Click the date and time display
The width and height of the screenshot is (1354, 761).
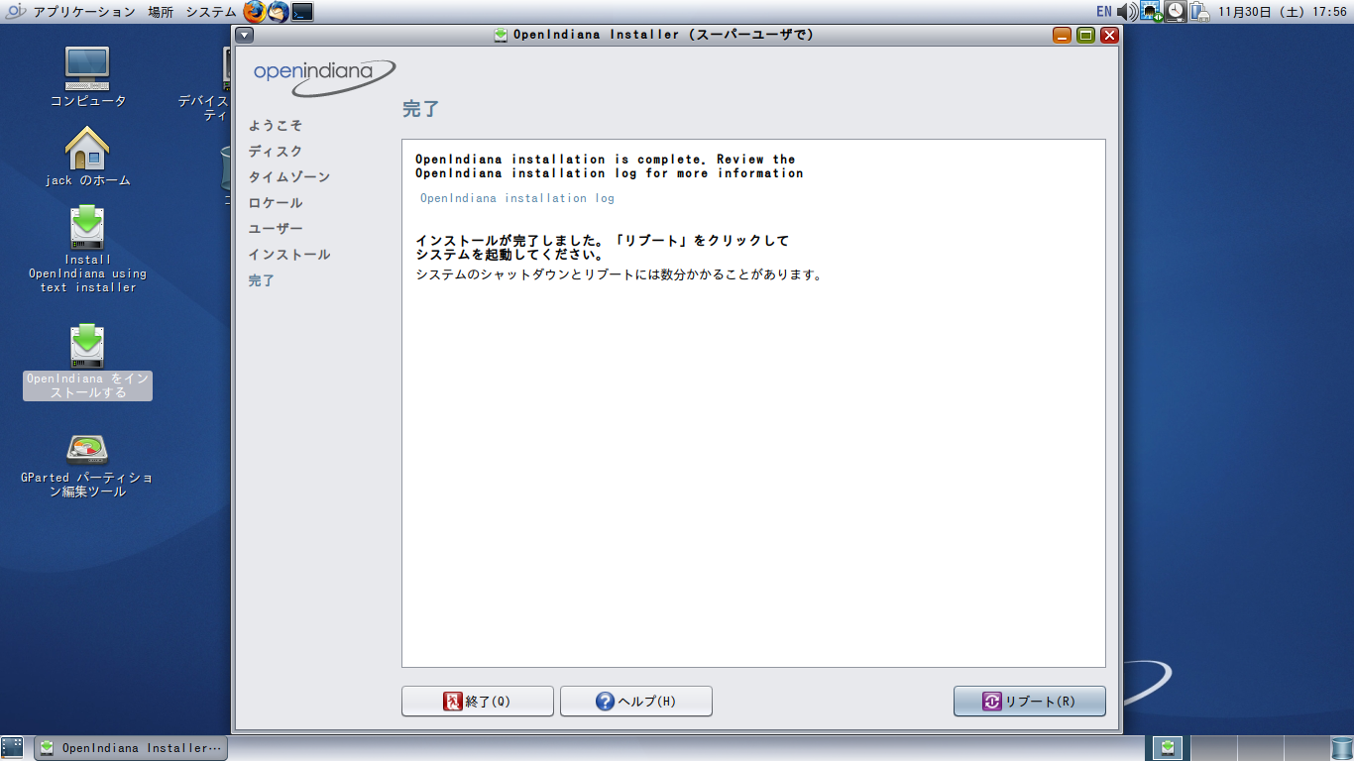click(1282, 12)
